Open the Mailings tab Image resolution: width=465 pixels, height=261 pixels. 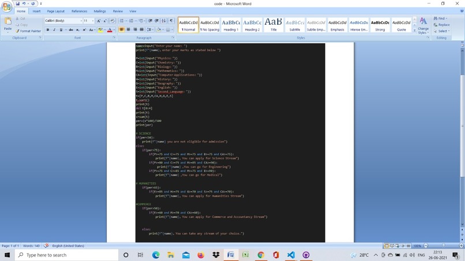click(x=100, y=12)
